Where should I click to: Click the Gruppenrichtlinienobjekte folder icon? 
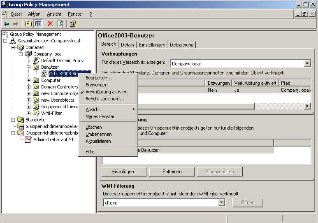[36, 107]
